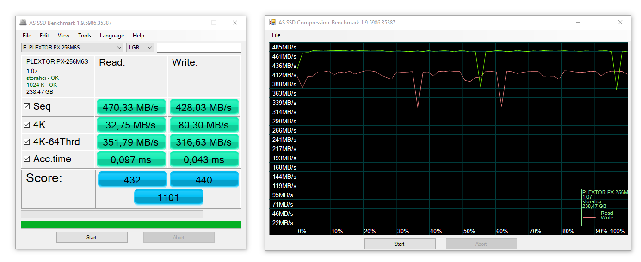Close the AS SSD Benchmark window

pyautogui.click(x=235, y=23)
